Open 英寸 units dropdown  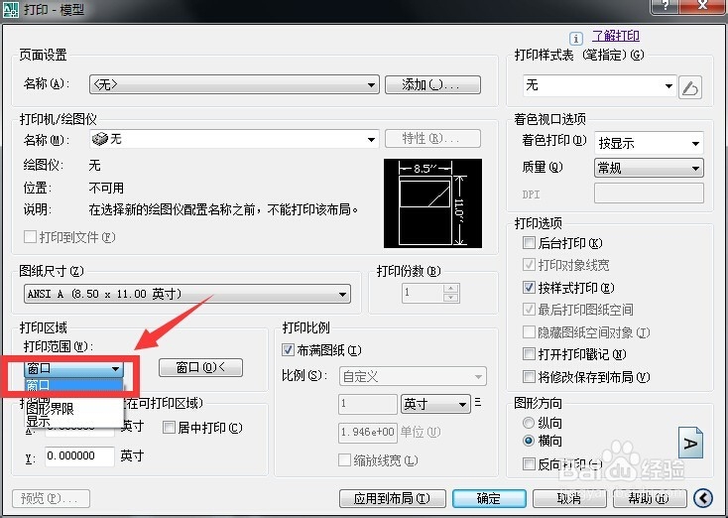pyautogui.click(x=435, y=404)
